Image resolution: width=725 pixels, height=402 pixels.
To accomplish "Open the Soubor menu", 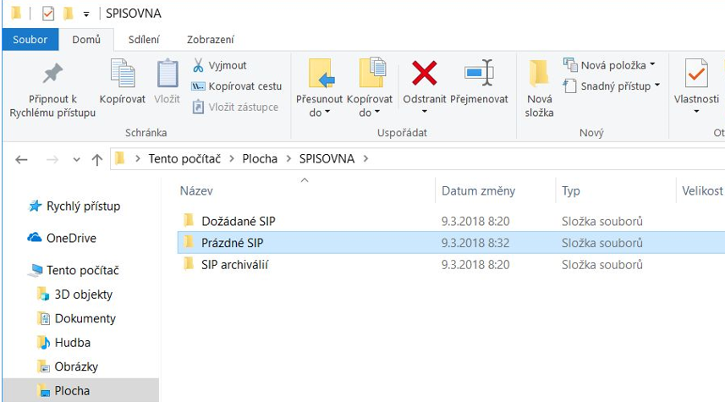I will tap(30, 39).
